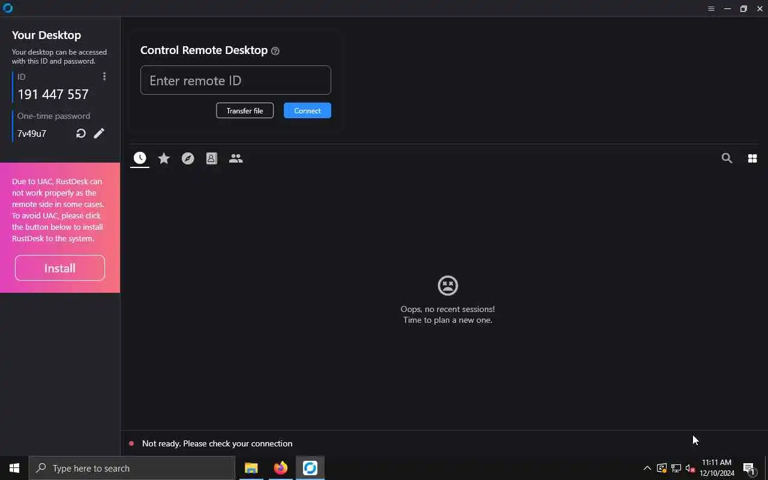Click the system tray update status icon

[662, 468]
